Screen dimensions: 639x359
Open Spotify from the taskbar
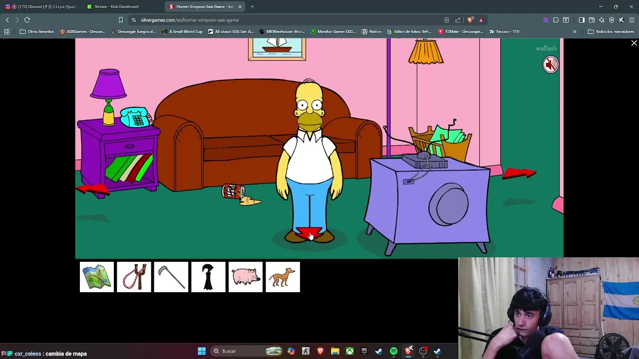393,351
